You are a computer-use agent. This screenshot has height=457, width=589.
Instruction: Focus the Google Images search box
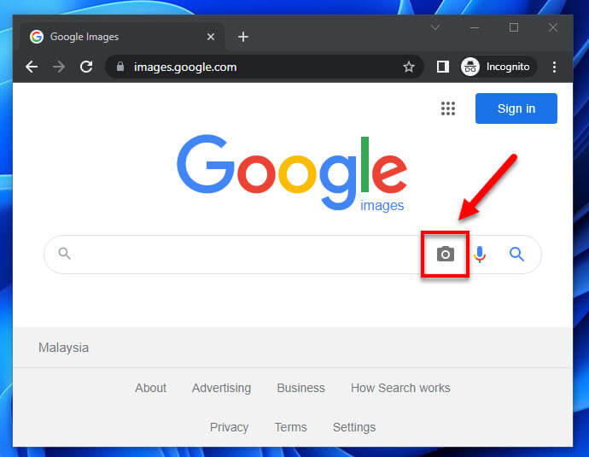point(293,255)
